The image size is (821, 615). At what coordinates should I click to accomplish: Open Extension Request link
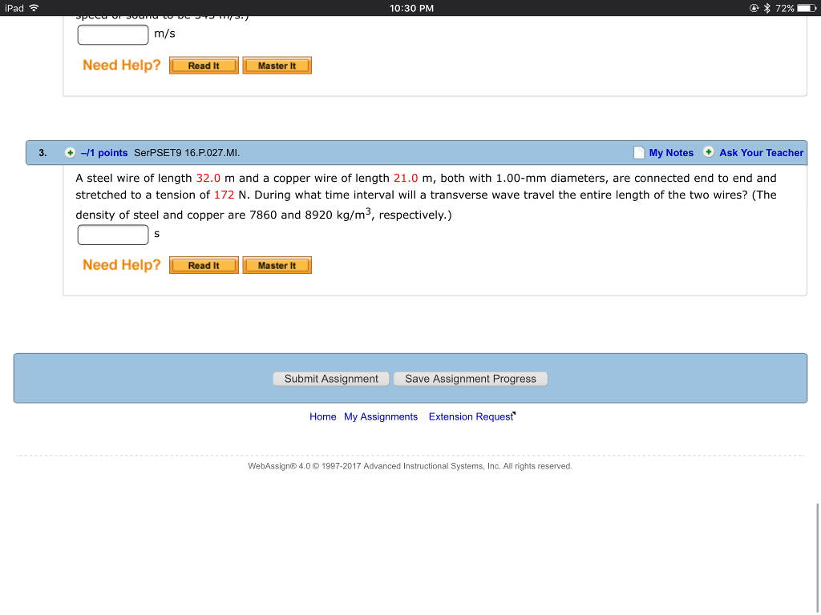point(471,416)
